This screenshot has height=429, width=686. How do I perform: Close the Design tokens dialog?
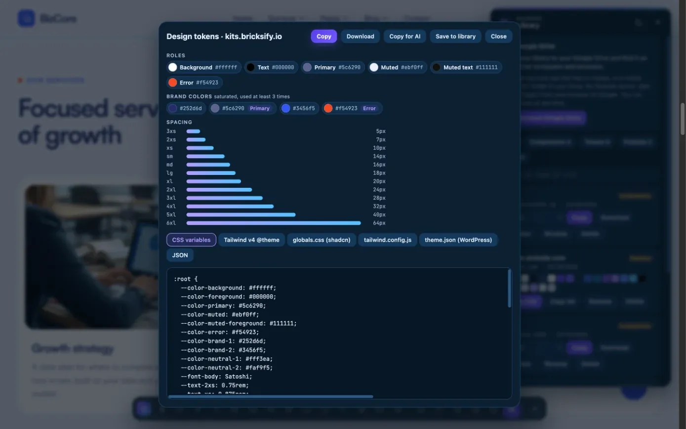[498, 36]
